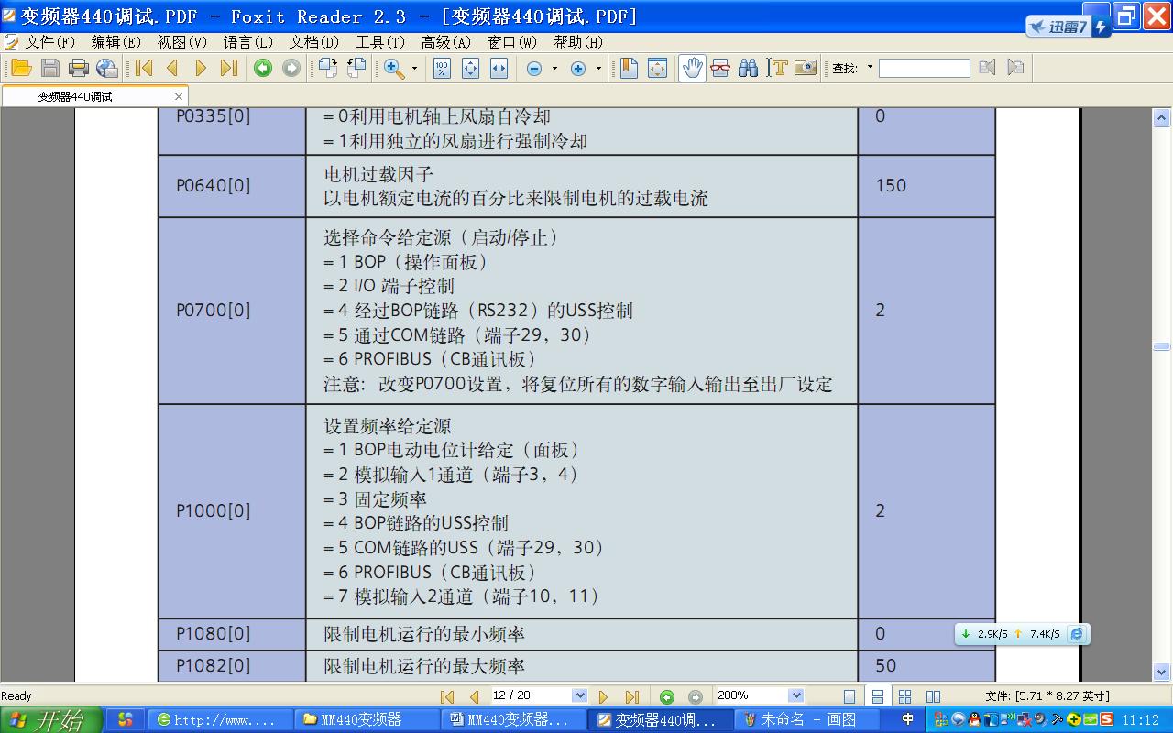The height and width of the screenshot is (733, 1173).
Task: Click the Open file folder icon
Action: point(21,68)
